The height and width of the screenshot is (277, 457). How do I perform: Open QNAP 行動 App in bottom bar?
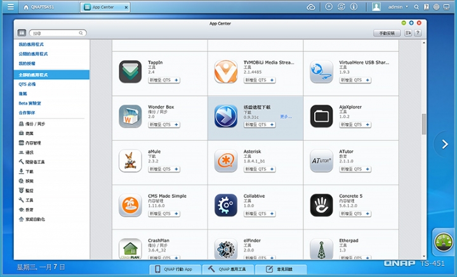175,269
